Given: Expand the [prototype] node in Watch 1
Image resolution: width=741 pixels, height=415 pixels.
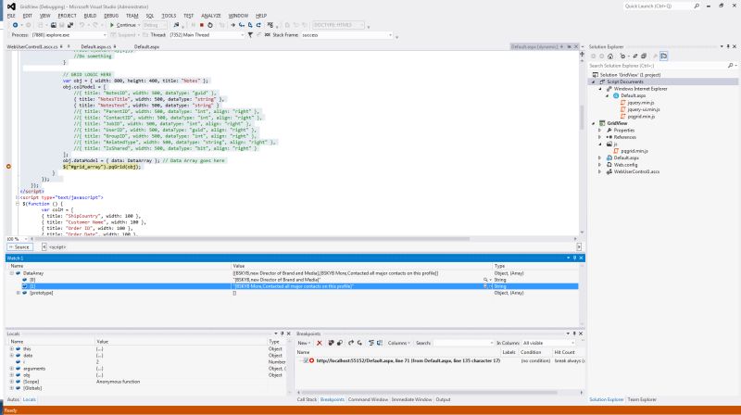Looking at the screenshot, I should [19, 293].
